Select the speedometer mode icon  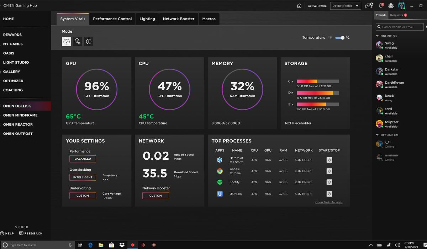(x=67, y=42)
